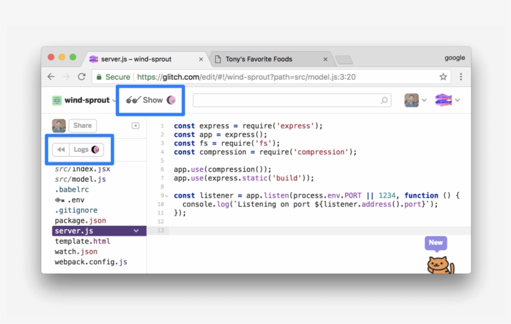Click the Show button with sunglasses icon
Screen dimensions: 511x324
151,100
